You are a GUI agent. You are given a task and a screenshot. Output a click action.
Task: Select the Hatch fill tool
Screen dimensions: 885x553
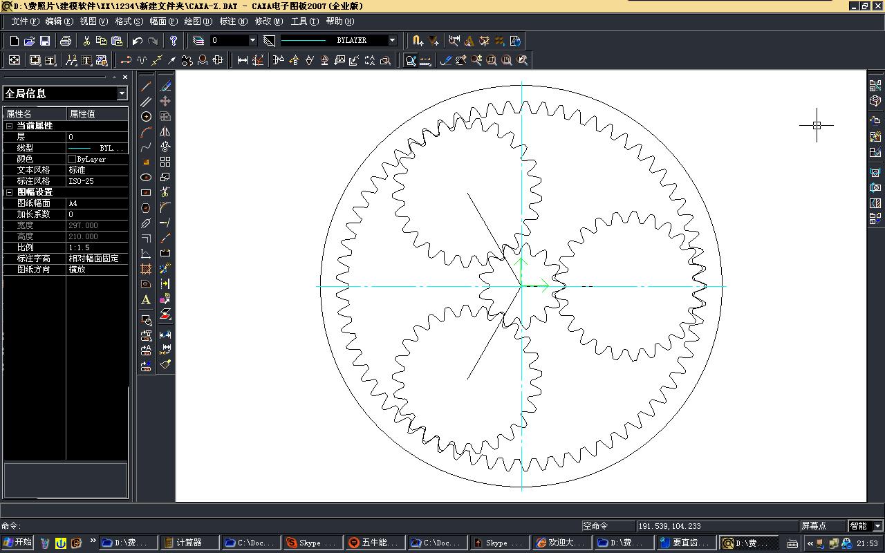click(146, 269)
